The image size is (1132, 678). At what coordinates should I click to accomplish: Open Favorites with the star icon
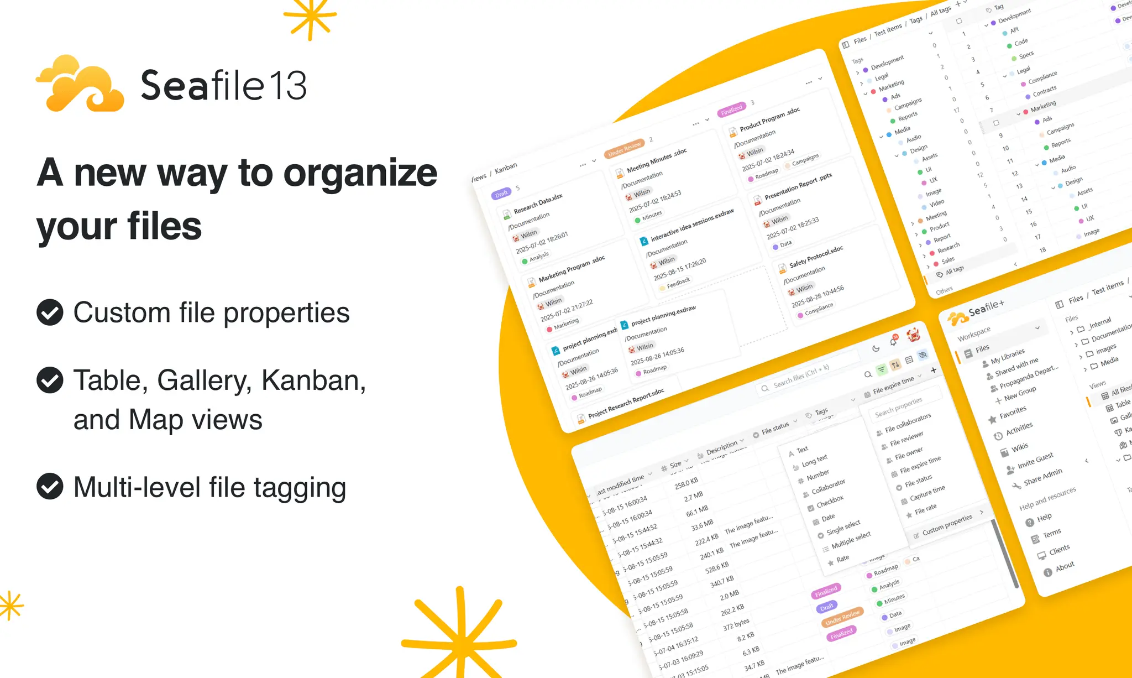(x=1007, y=414)
